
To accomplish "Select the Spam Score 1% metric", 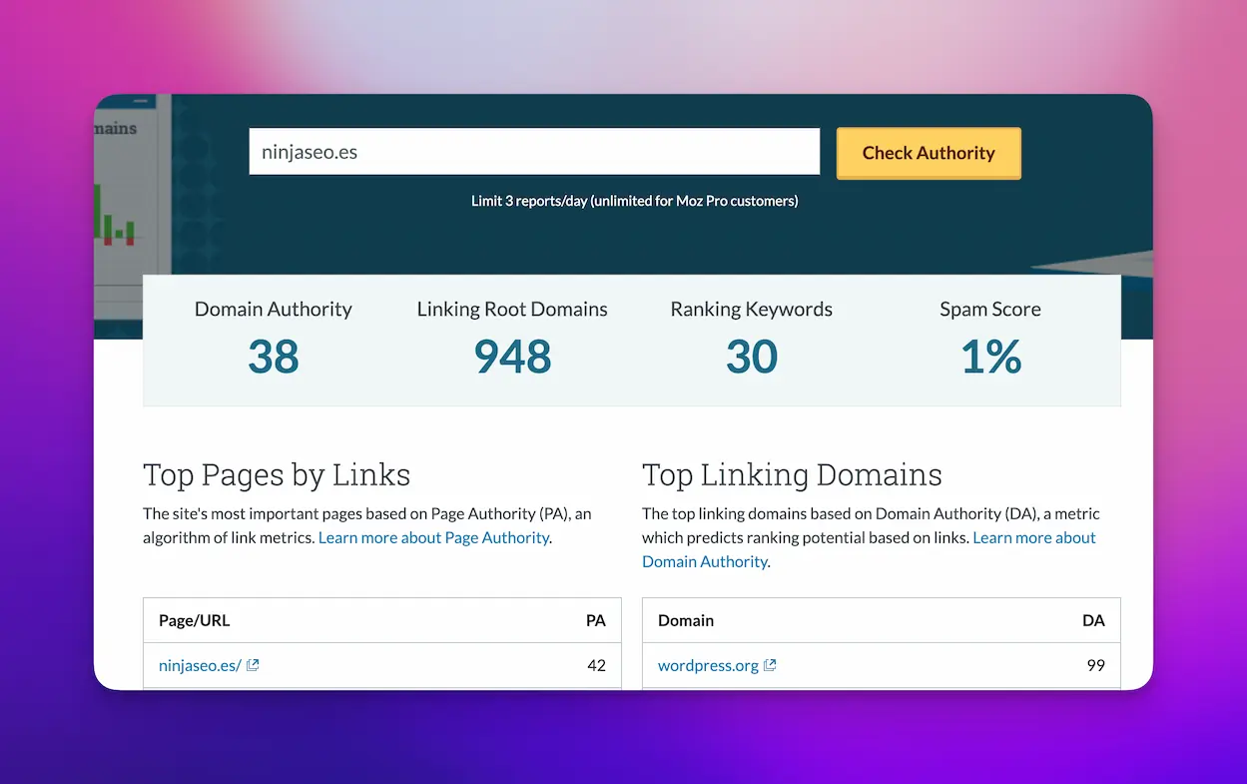I will (x=990, y=358).
